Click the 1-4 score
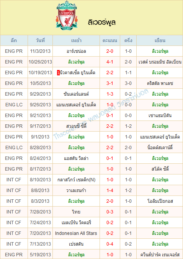 click(110, 191)
